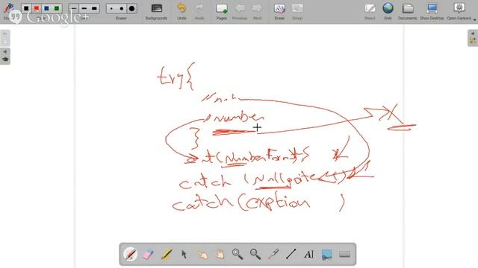
Task: Pick the medium eraser size
Action: (122, 8)
